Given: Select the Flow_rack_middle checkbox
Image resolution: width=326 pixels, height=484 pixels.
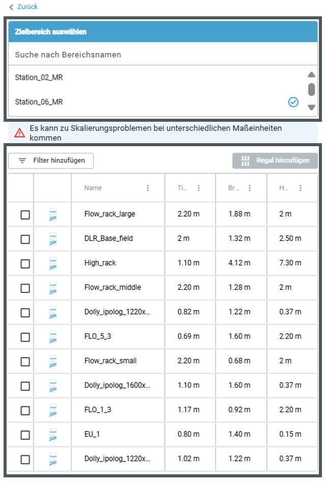Looking at the screenshot, I should tap(25, 288).
